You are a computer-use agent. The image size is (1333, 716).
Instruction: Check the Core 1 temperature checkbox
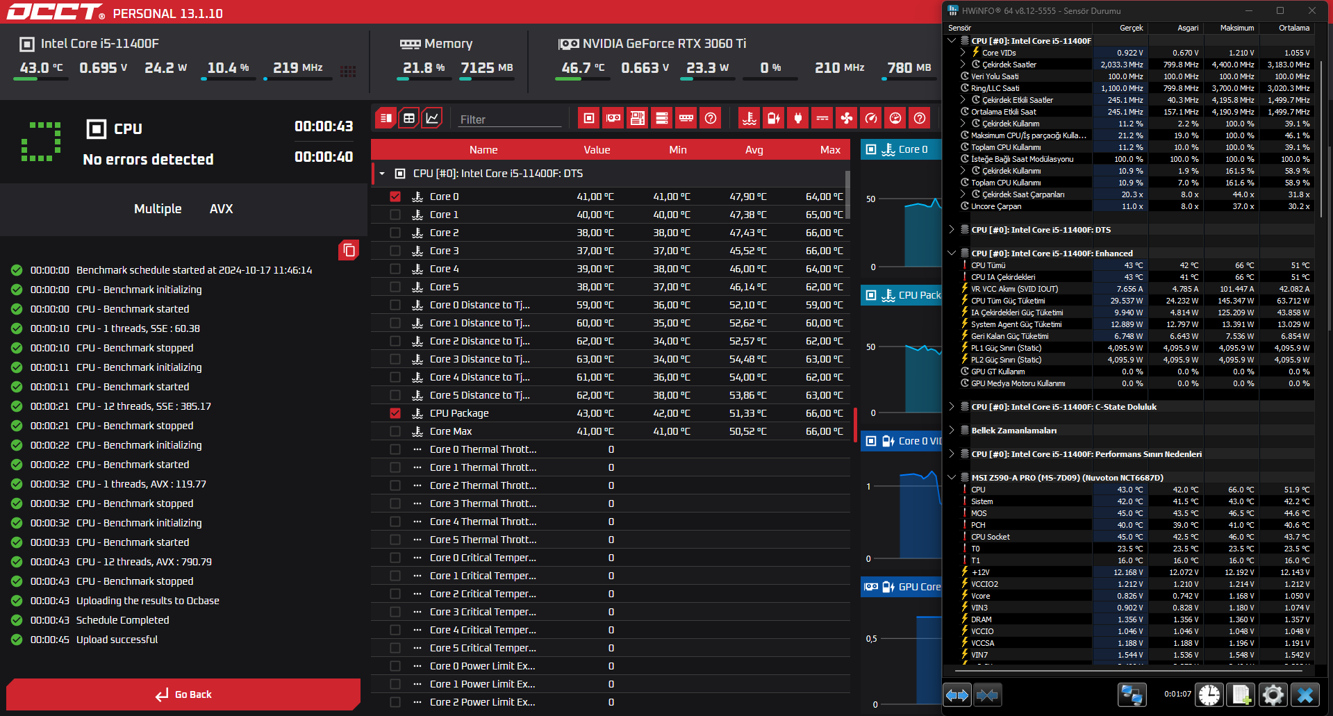[395, 215]
